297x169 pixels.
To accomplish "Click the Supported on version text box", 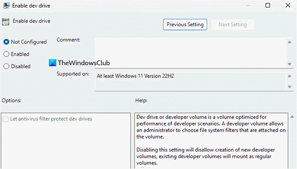I will [x=190, y=82].
